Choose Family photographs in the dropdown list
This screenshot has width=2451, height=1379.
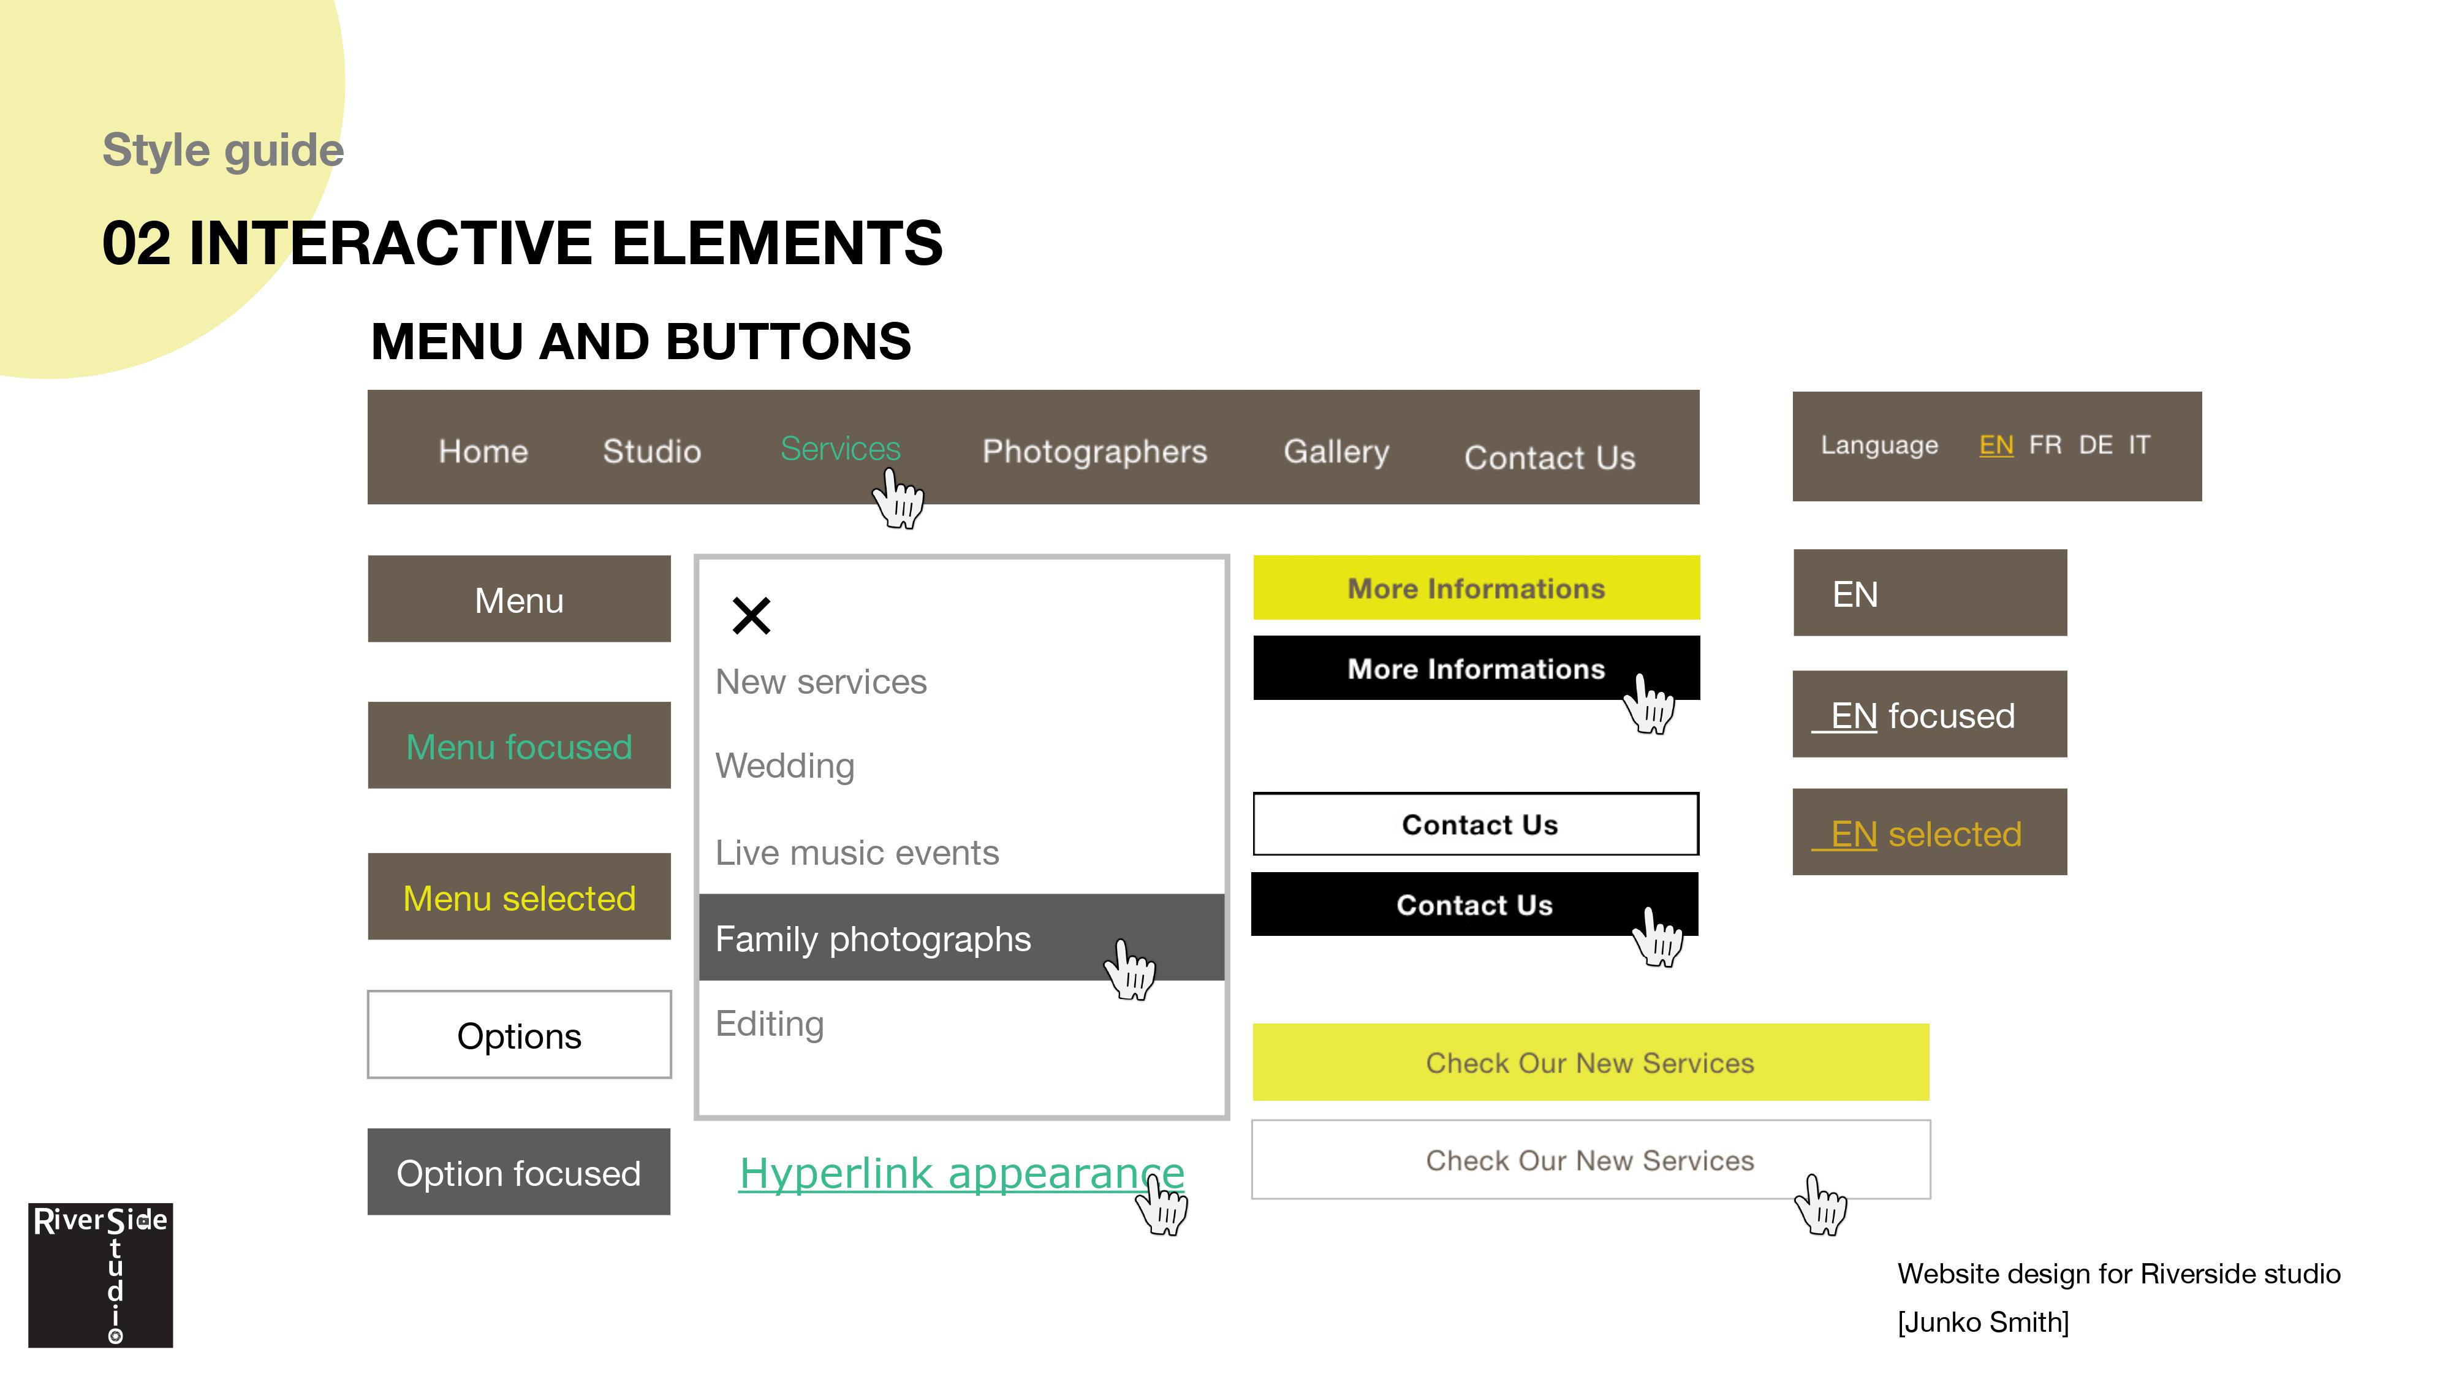[x=961, y=938]
